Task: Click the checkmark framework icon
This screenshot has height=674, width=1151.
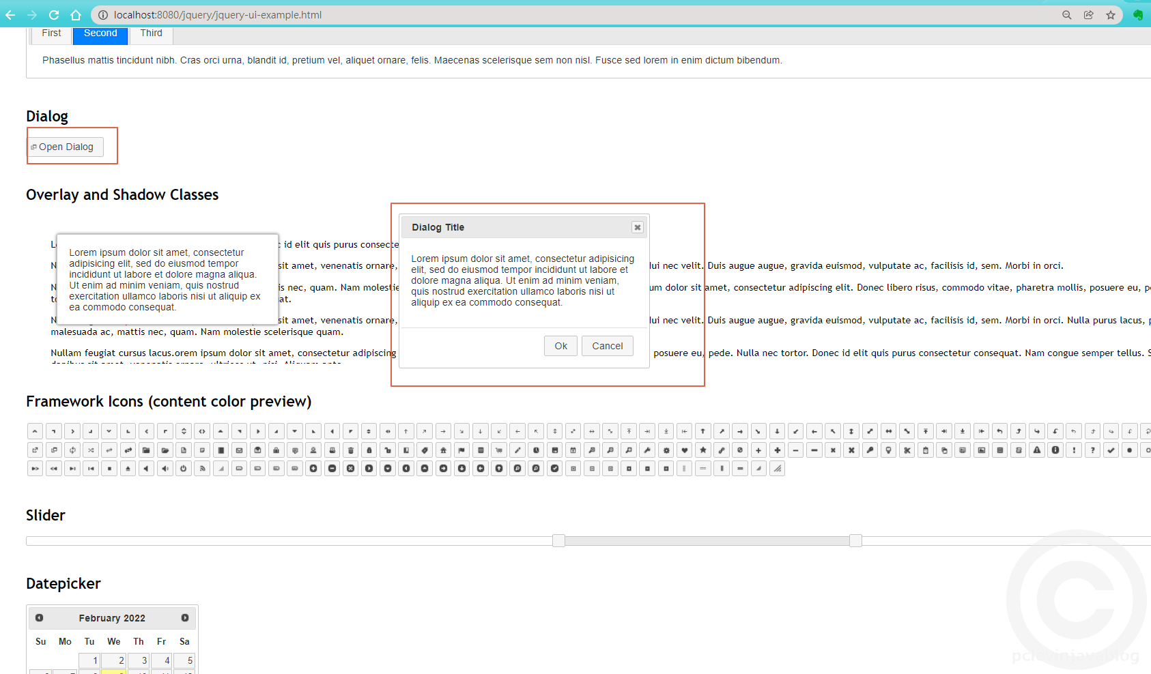Action: click(1111, 450)
